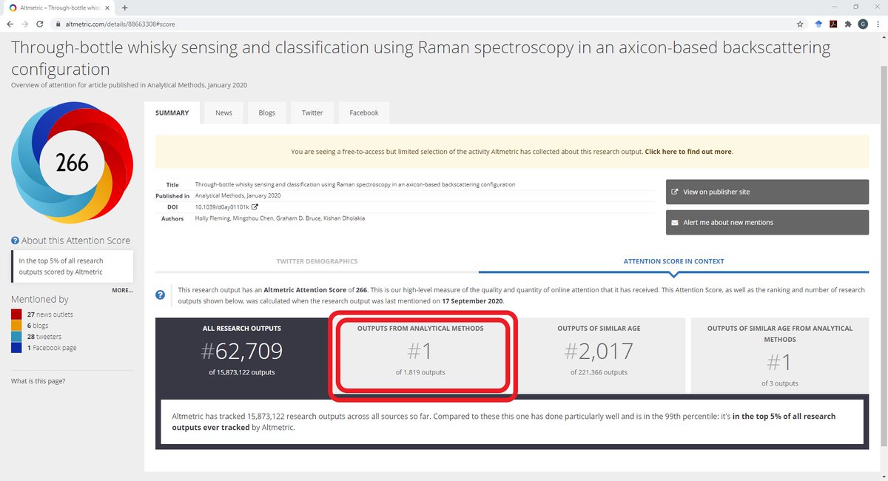888x481 pixels.
Task: Click the What is this page? link
Action: (x=38, y=381)
